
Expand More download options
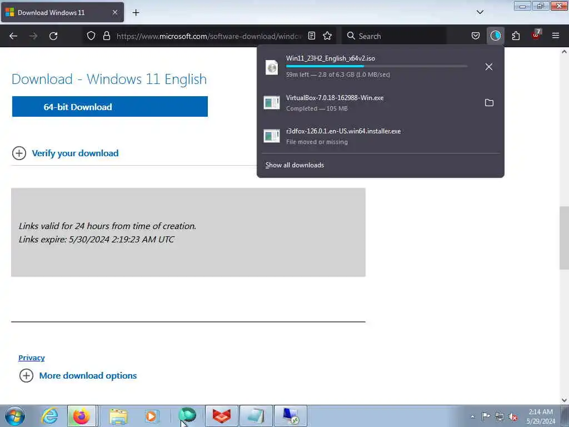78,375
